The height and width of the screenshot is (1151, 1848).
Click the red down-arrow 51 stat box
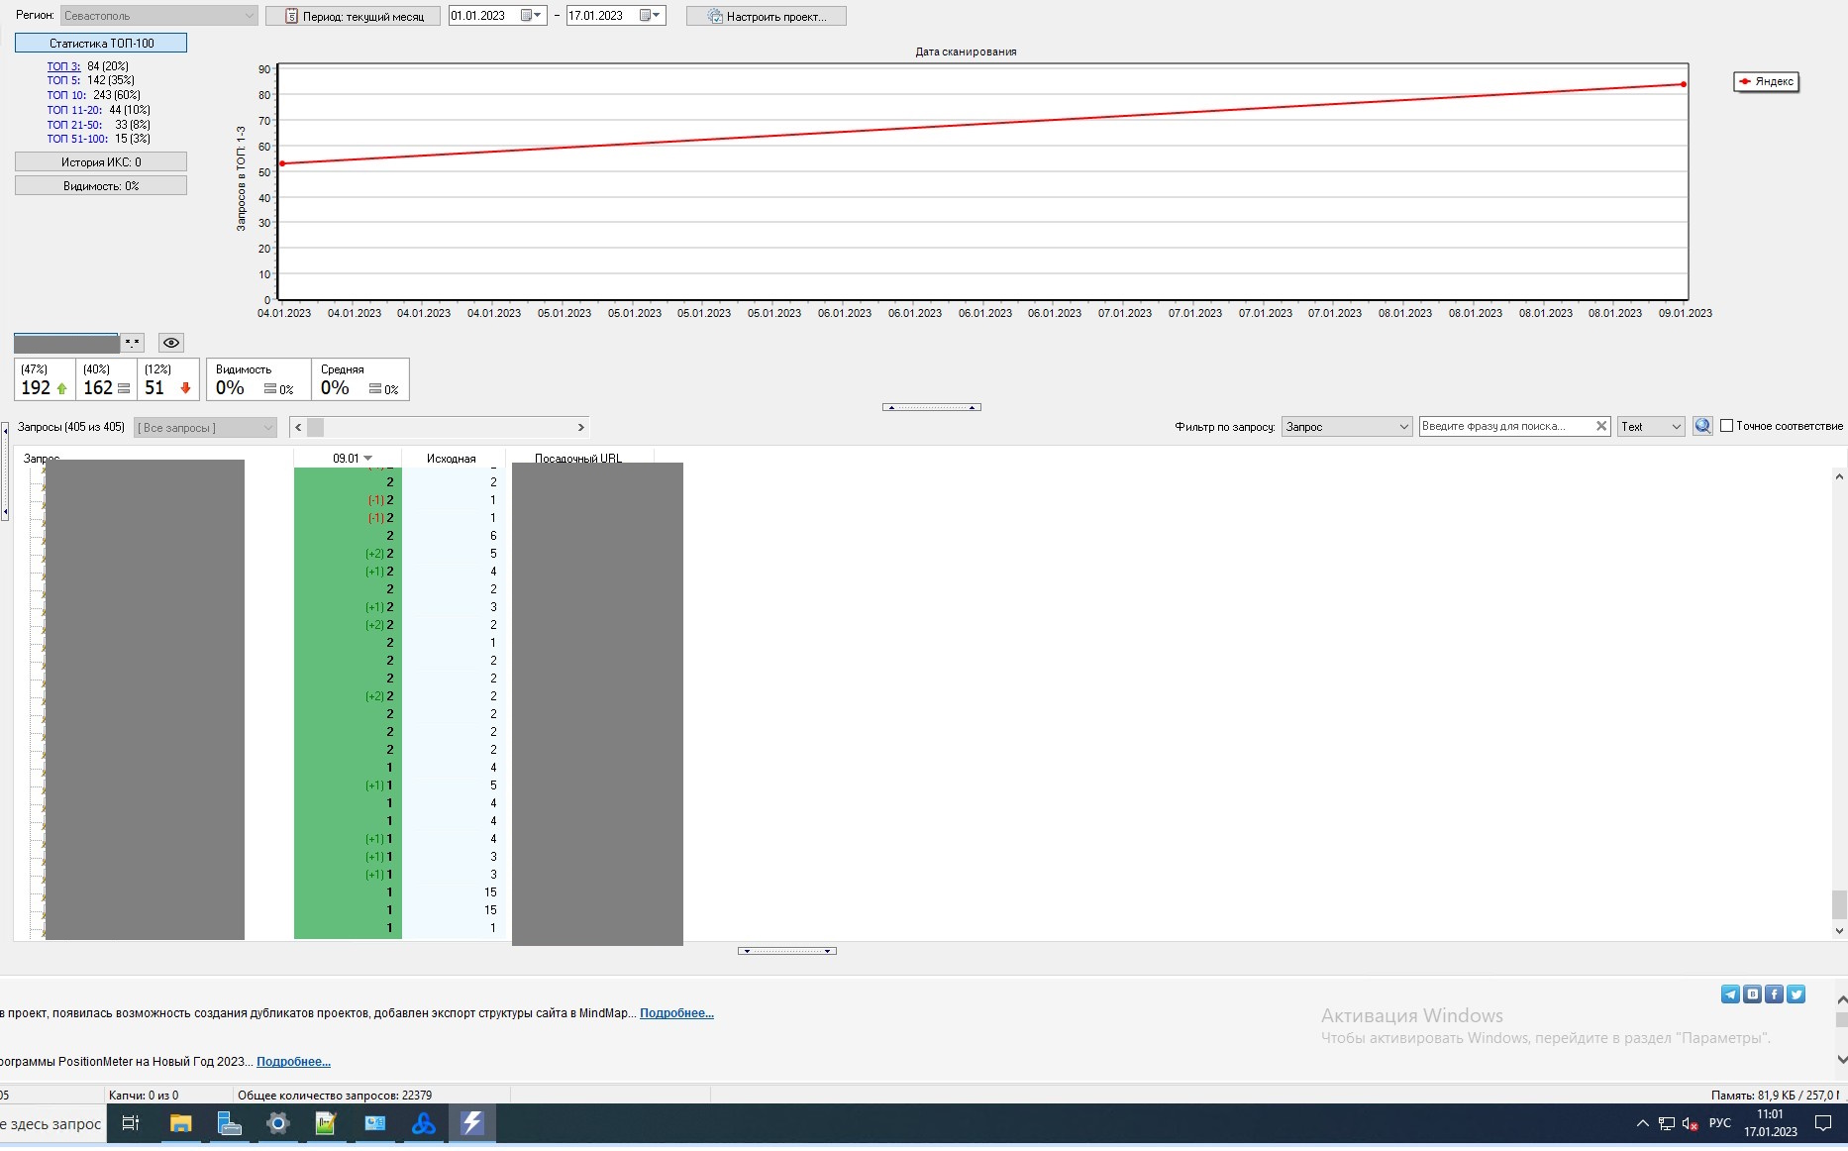pos(167,379)
